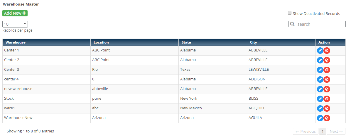Open the Records per page dropdown
The height and width of the screenshot is (138, 351).
click(15, 24)
